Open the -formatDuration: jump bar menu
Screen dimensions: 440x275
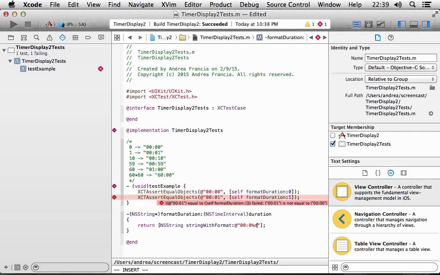tap(281, 37)
